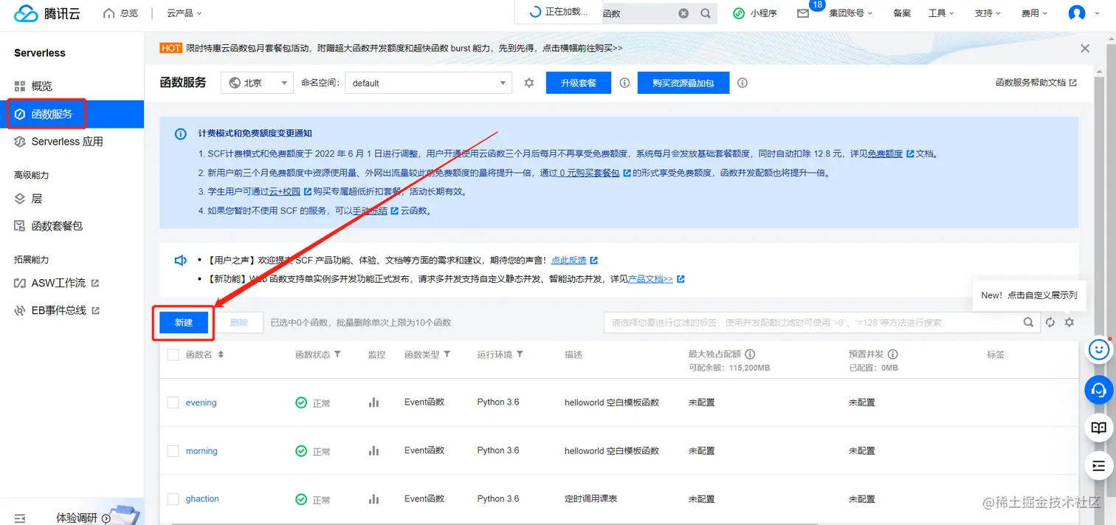Collapse the sidebar with bottom menu icon
The height and width of the screenshot is (525, 1116).
20,518
